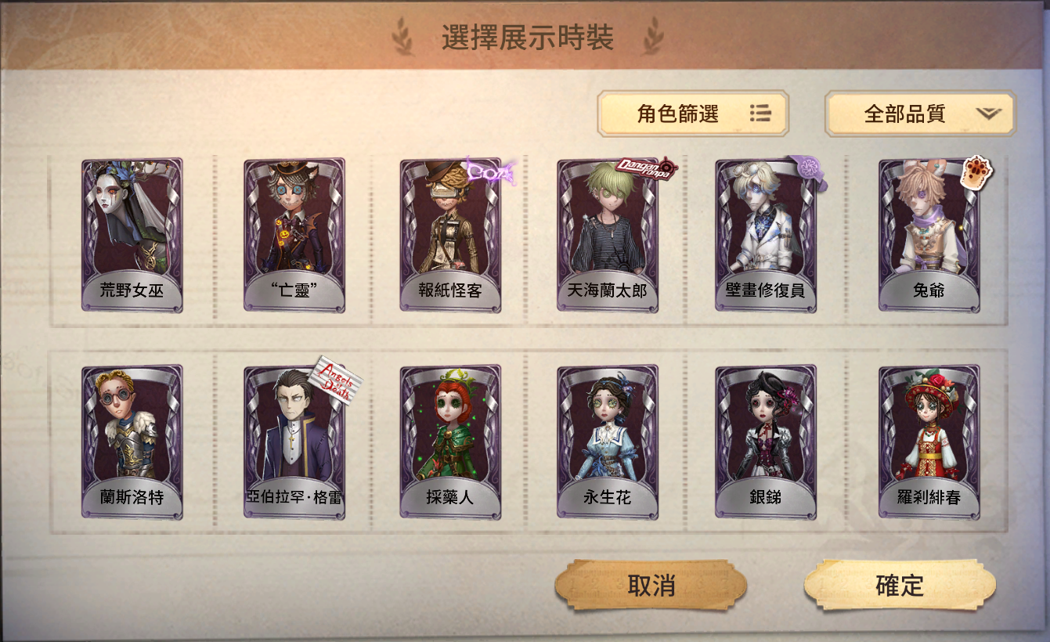Select the 荒野女巫 costume card
The height and width of the screenshot is (642, 1050).
[x=132, y=236]
